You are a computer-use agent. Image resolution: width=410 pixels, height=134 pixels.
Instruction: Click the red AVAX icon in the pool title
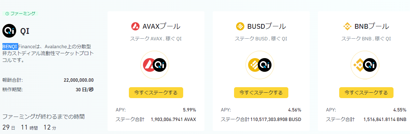click(135, 27)
